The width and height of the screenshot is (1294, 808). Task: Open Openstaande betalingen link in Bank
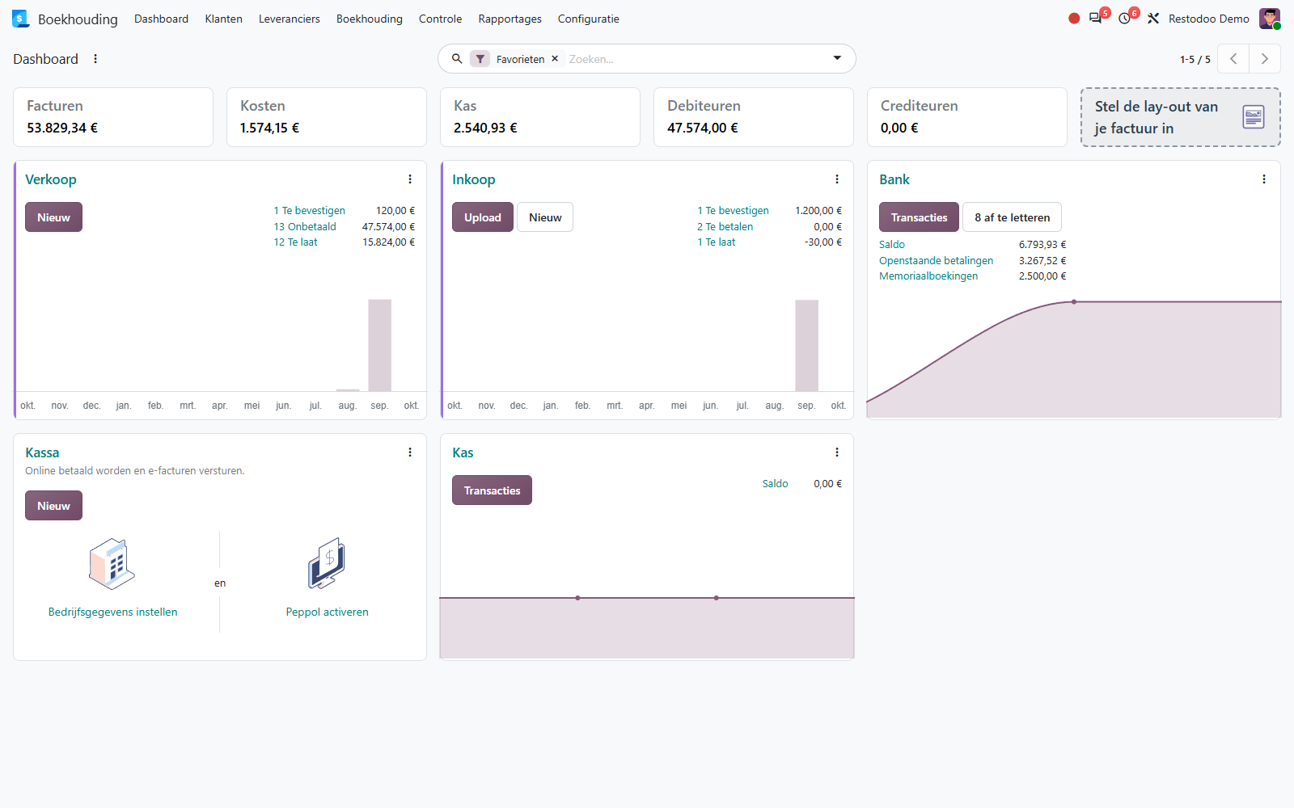tap(936, 261)
